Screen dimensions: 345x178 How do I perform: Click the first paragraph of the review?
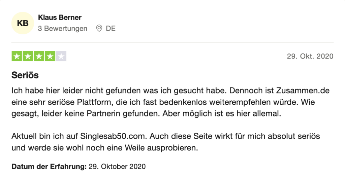click(170, 102)
